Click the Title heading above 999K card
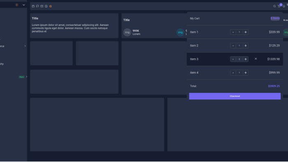 pyautogui.click(x=127, y=20)
